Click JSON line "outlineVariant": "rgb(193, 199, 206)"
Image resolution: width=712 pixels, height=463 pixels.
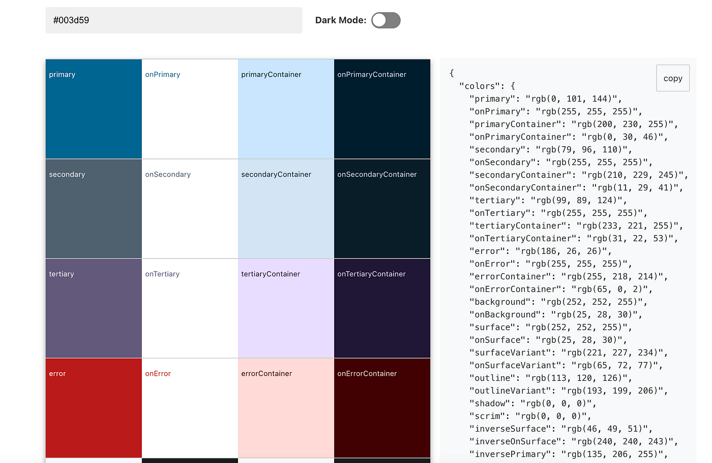(569, 390)
